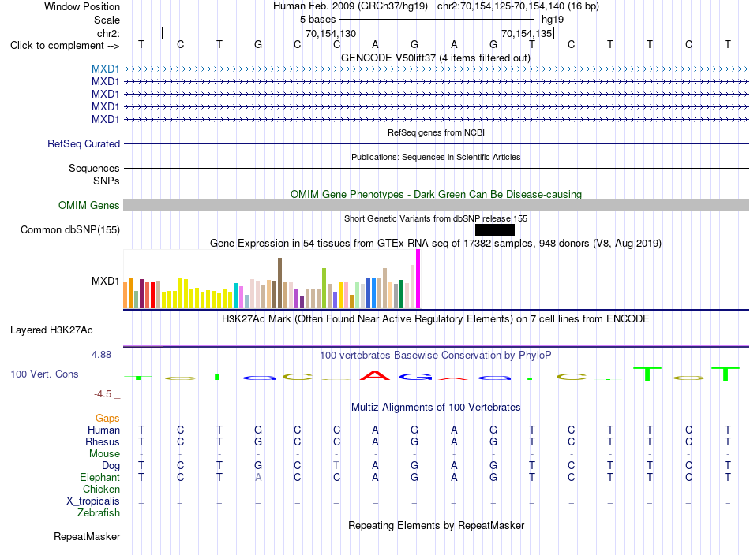Click the lime-green GTEx expression bar
This screenshot has height=555, width=750.
[x=324, y=289]
